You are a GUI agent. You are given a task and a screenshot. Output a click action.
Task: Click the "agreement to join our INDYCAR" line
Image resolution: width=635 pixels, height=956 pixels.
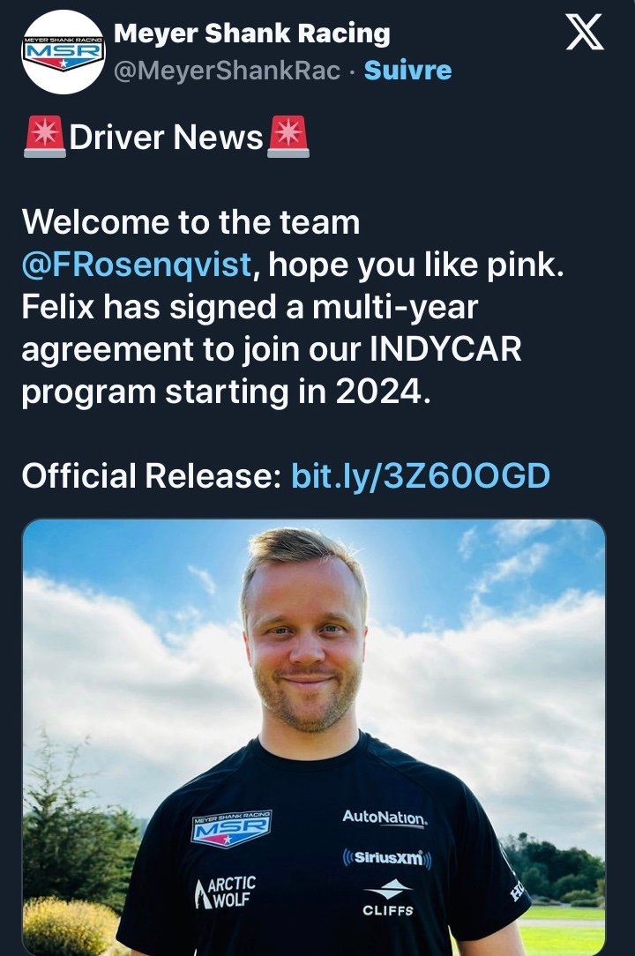click(x=272, y=349)
